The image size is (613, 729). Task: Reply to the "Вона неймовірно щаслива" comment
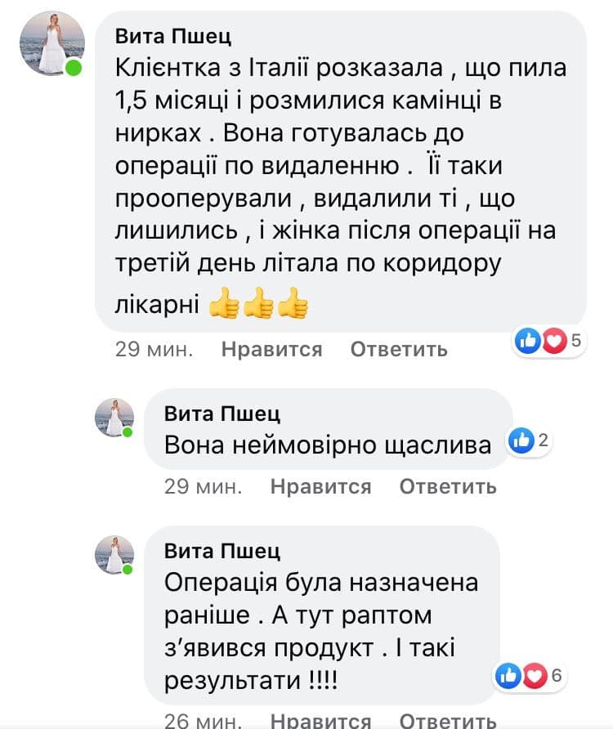[x=448, y=487]
